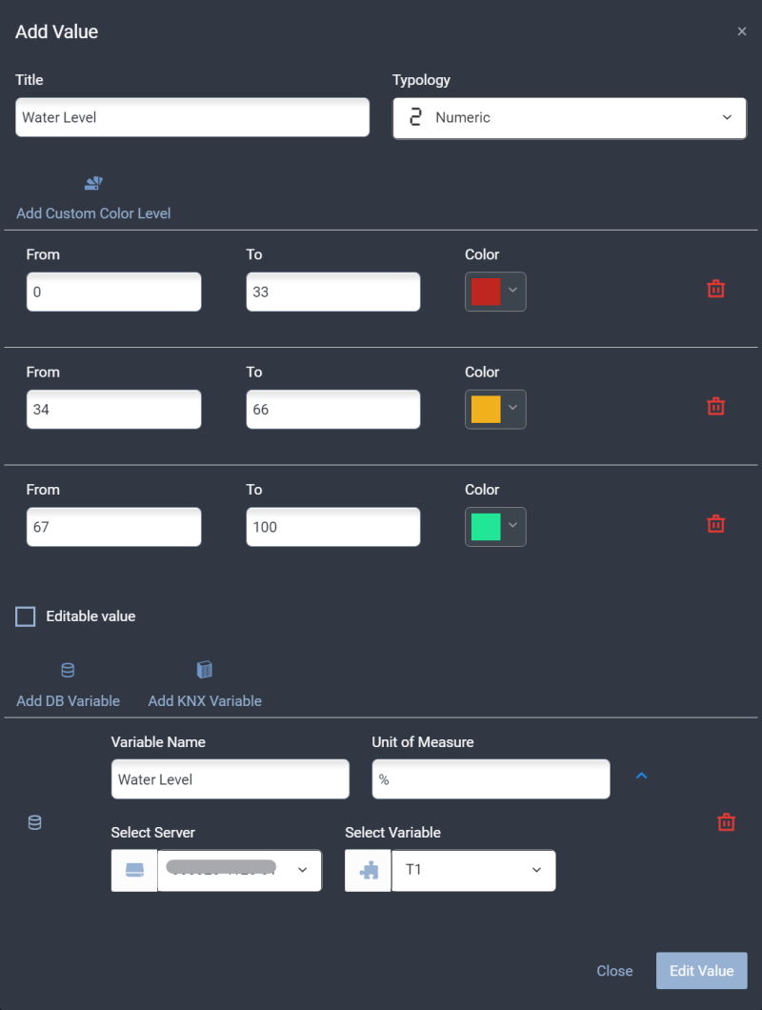Collapse the variable details with the chevron

[641, 777]
